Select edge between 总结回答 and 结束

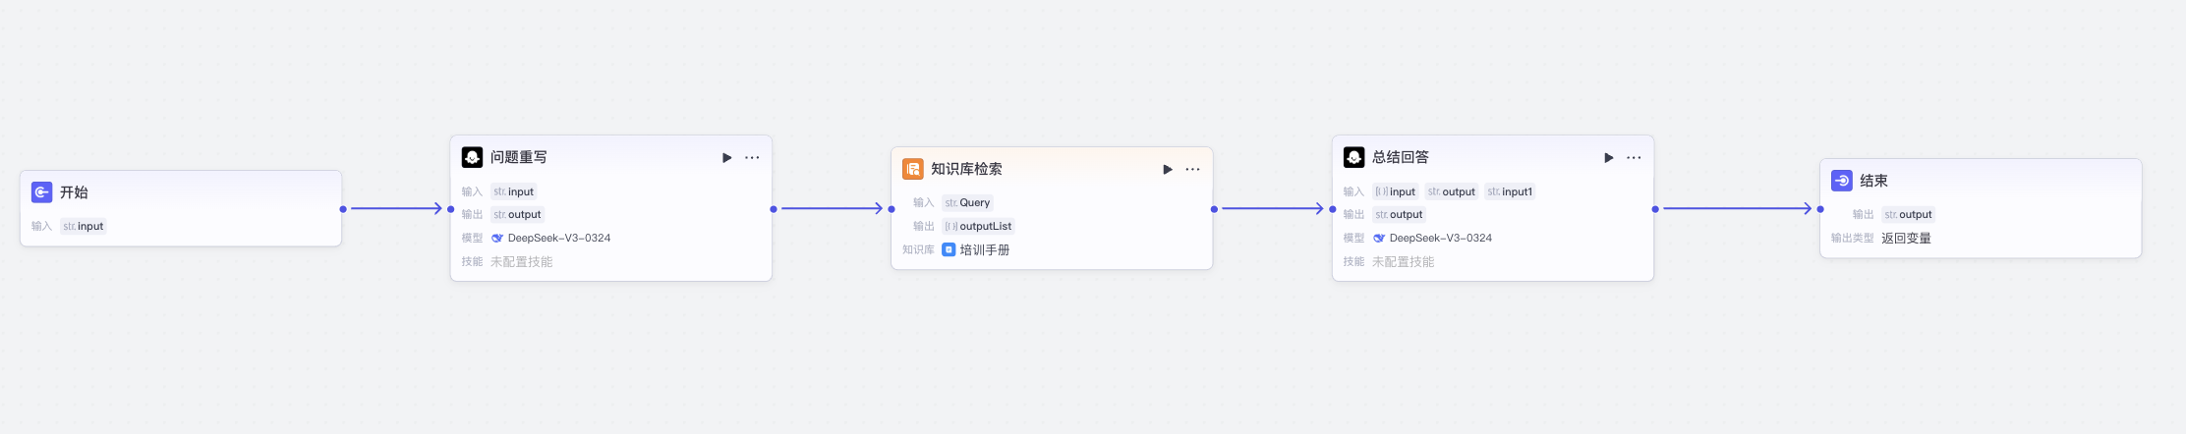tap(1737, 208)
